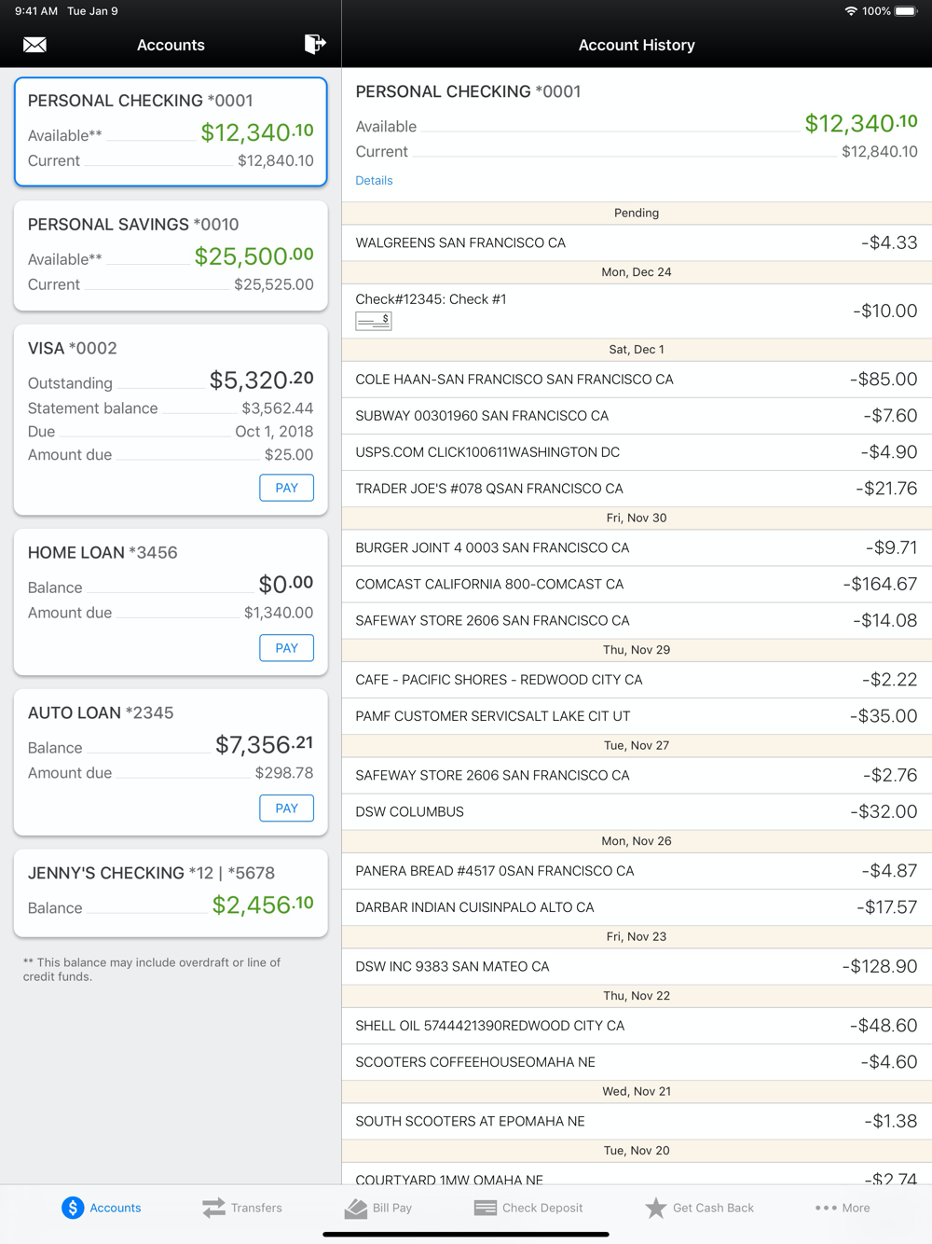
Task: Open the Cole Haan transaction row
Action: (637, 380)
